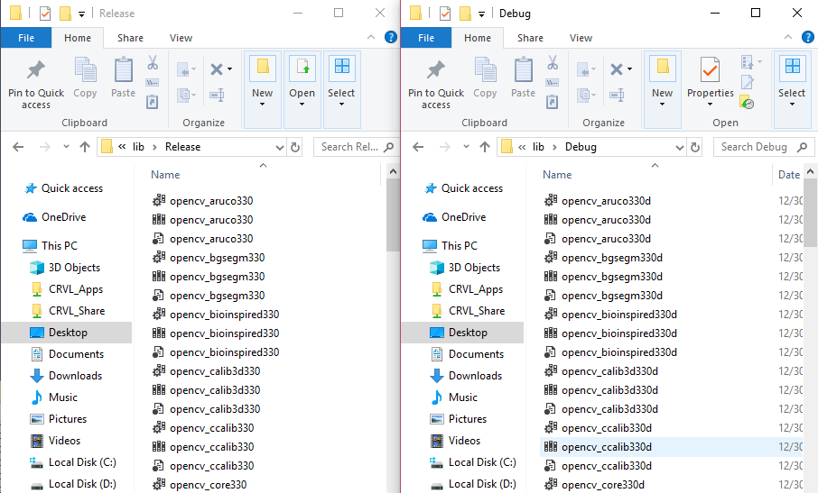Click Rename icon in Debug window ribbon
Image resolution: width=818 pixels, height=493 pixels.
coord(618,95)
